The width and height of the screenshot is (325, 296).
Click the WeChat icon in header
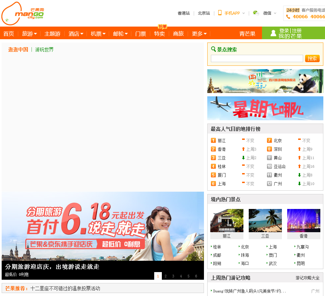256,13
